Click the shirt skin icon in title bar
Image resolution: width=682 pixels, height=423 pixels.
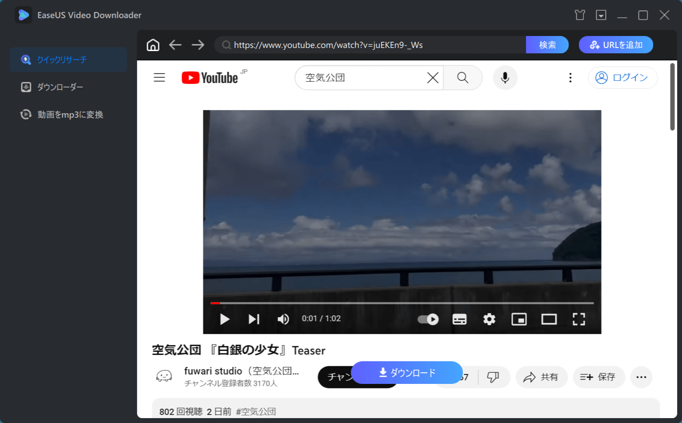580,15
